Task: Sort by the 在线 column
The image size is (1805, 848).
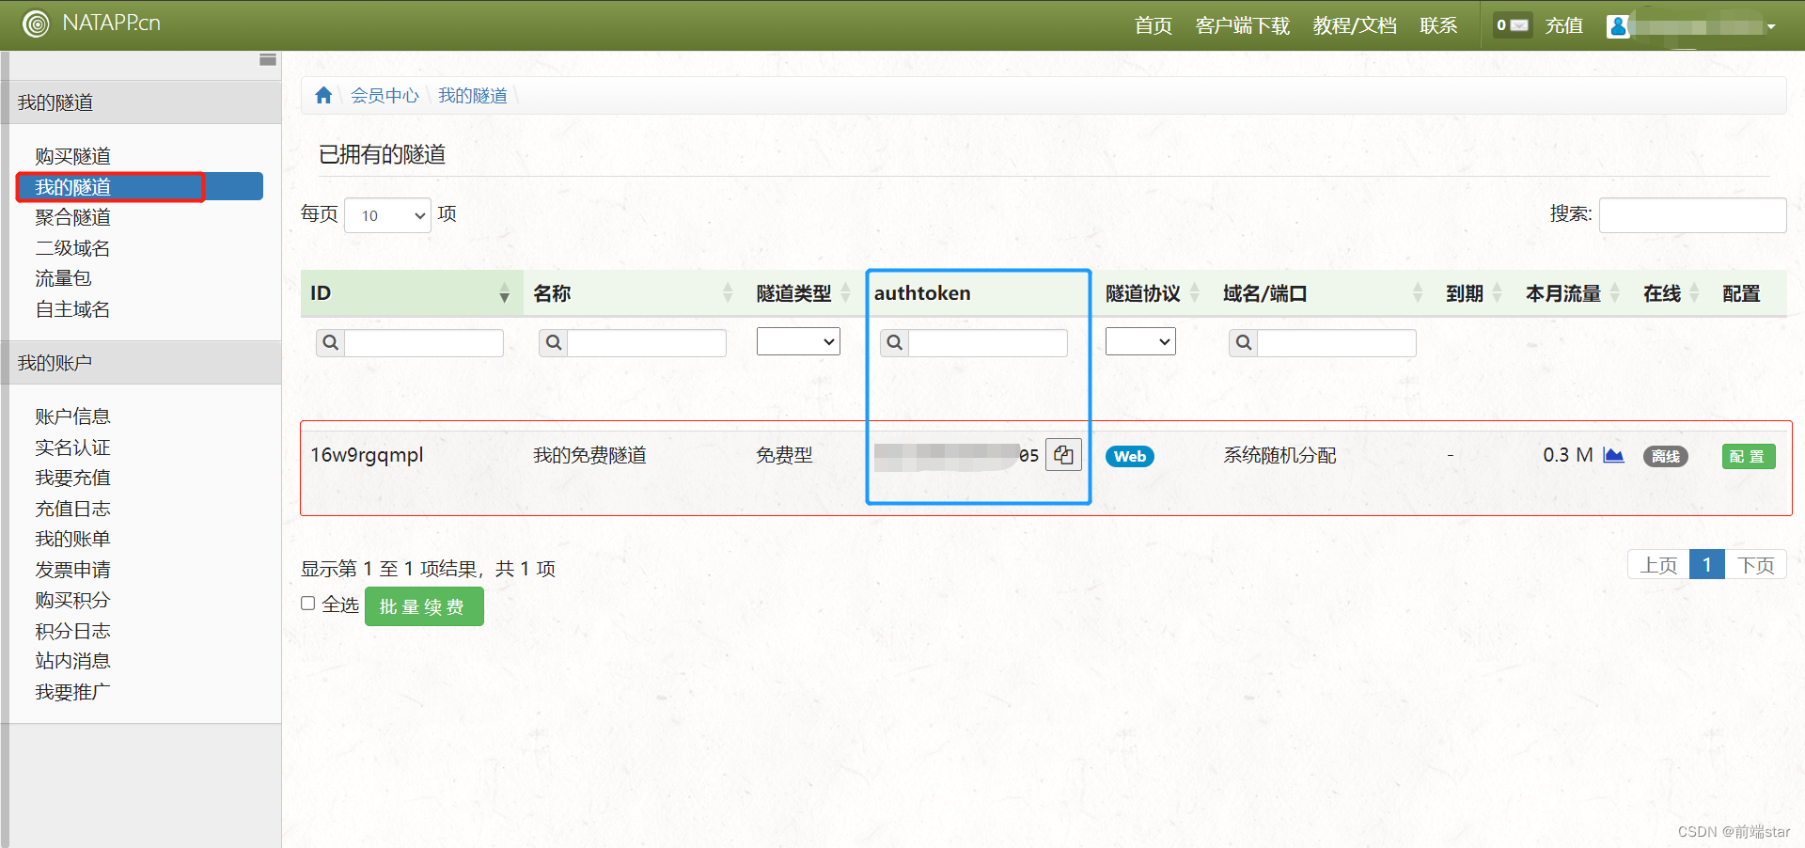Action: [1694, 293]
